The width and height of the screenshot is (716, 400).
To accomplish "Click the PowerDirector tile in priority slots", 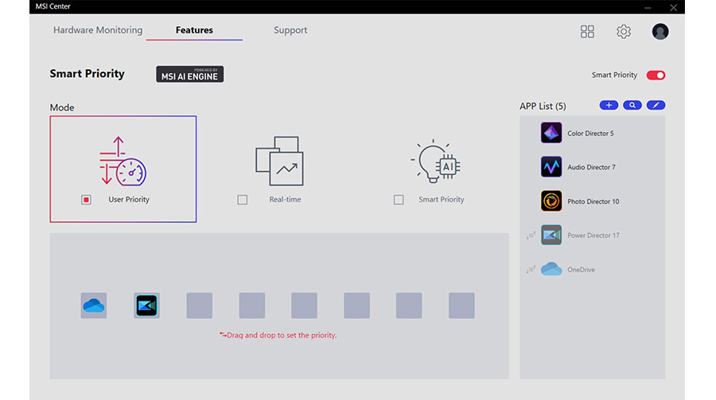I will pyautogui.click(x=146, y=305).
